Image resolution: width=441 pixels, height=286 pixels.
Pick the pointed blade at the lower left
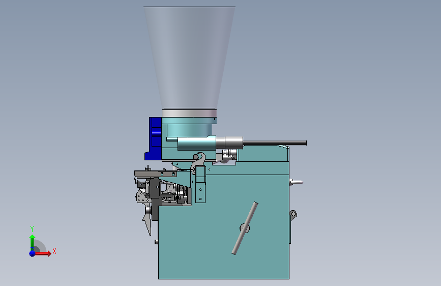click(x=148, y=224)
